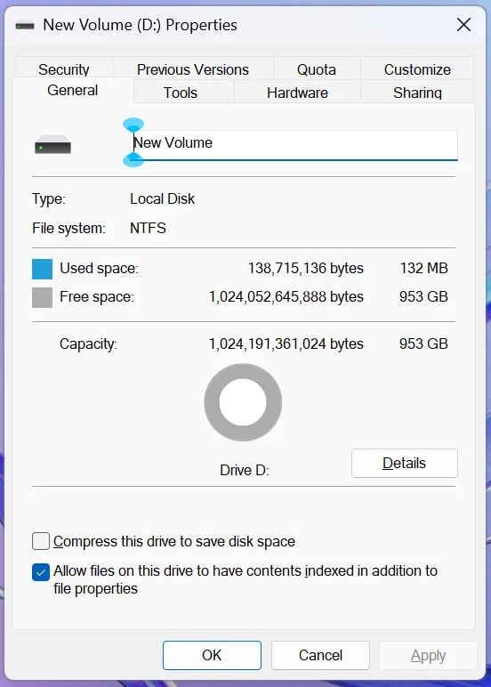Open the Previous Versions tab
491x687 pixels.
click(193, 69)
